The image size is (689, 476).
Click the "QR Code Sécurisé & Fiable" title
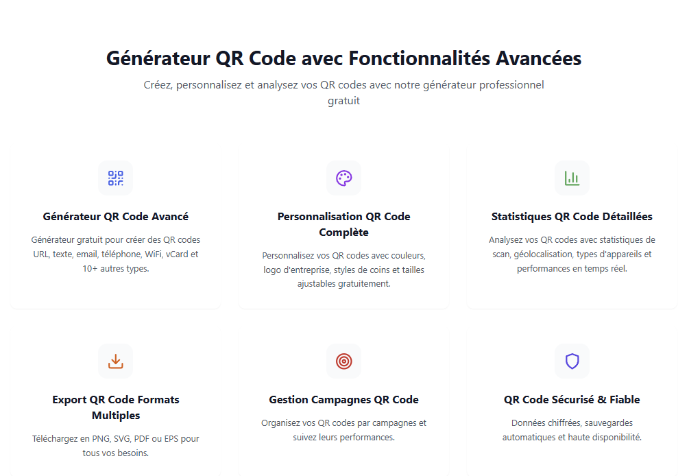pyautogui.click(x=572, y=400)
